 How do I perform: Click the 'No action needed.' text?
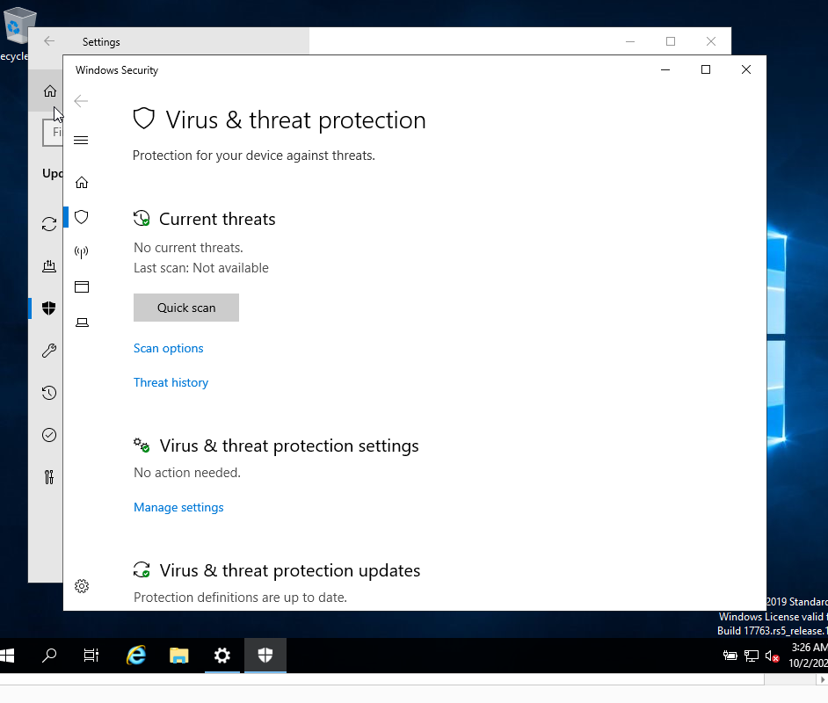tap(187, 473)
